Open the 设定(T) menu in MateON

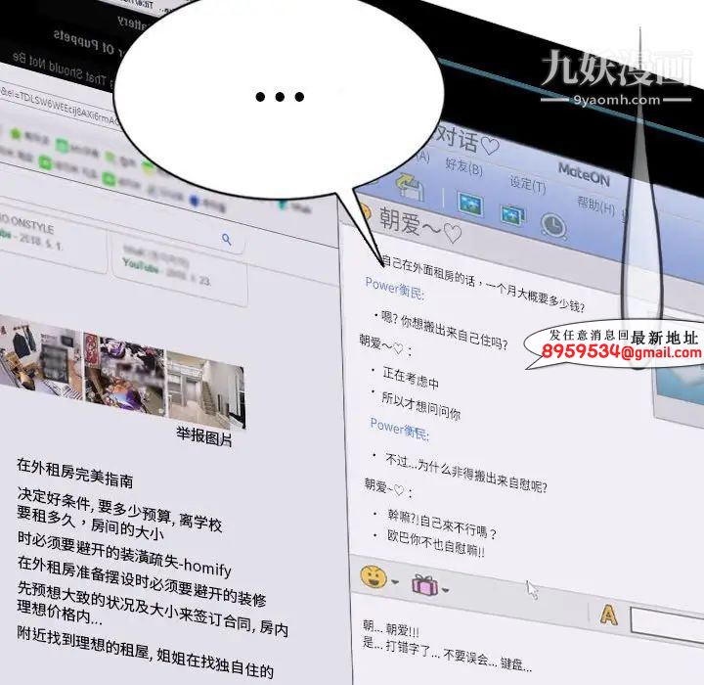coord(528,183)
